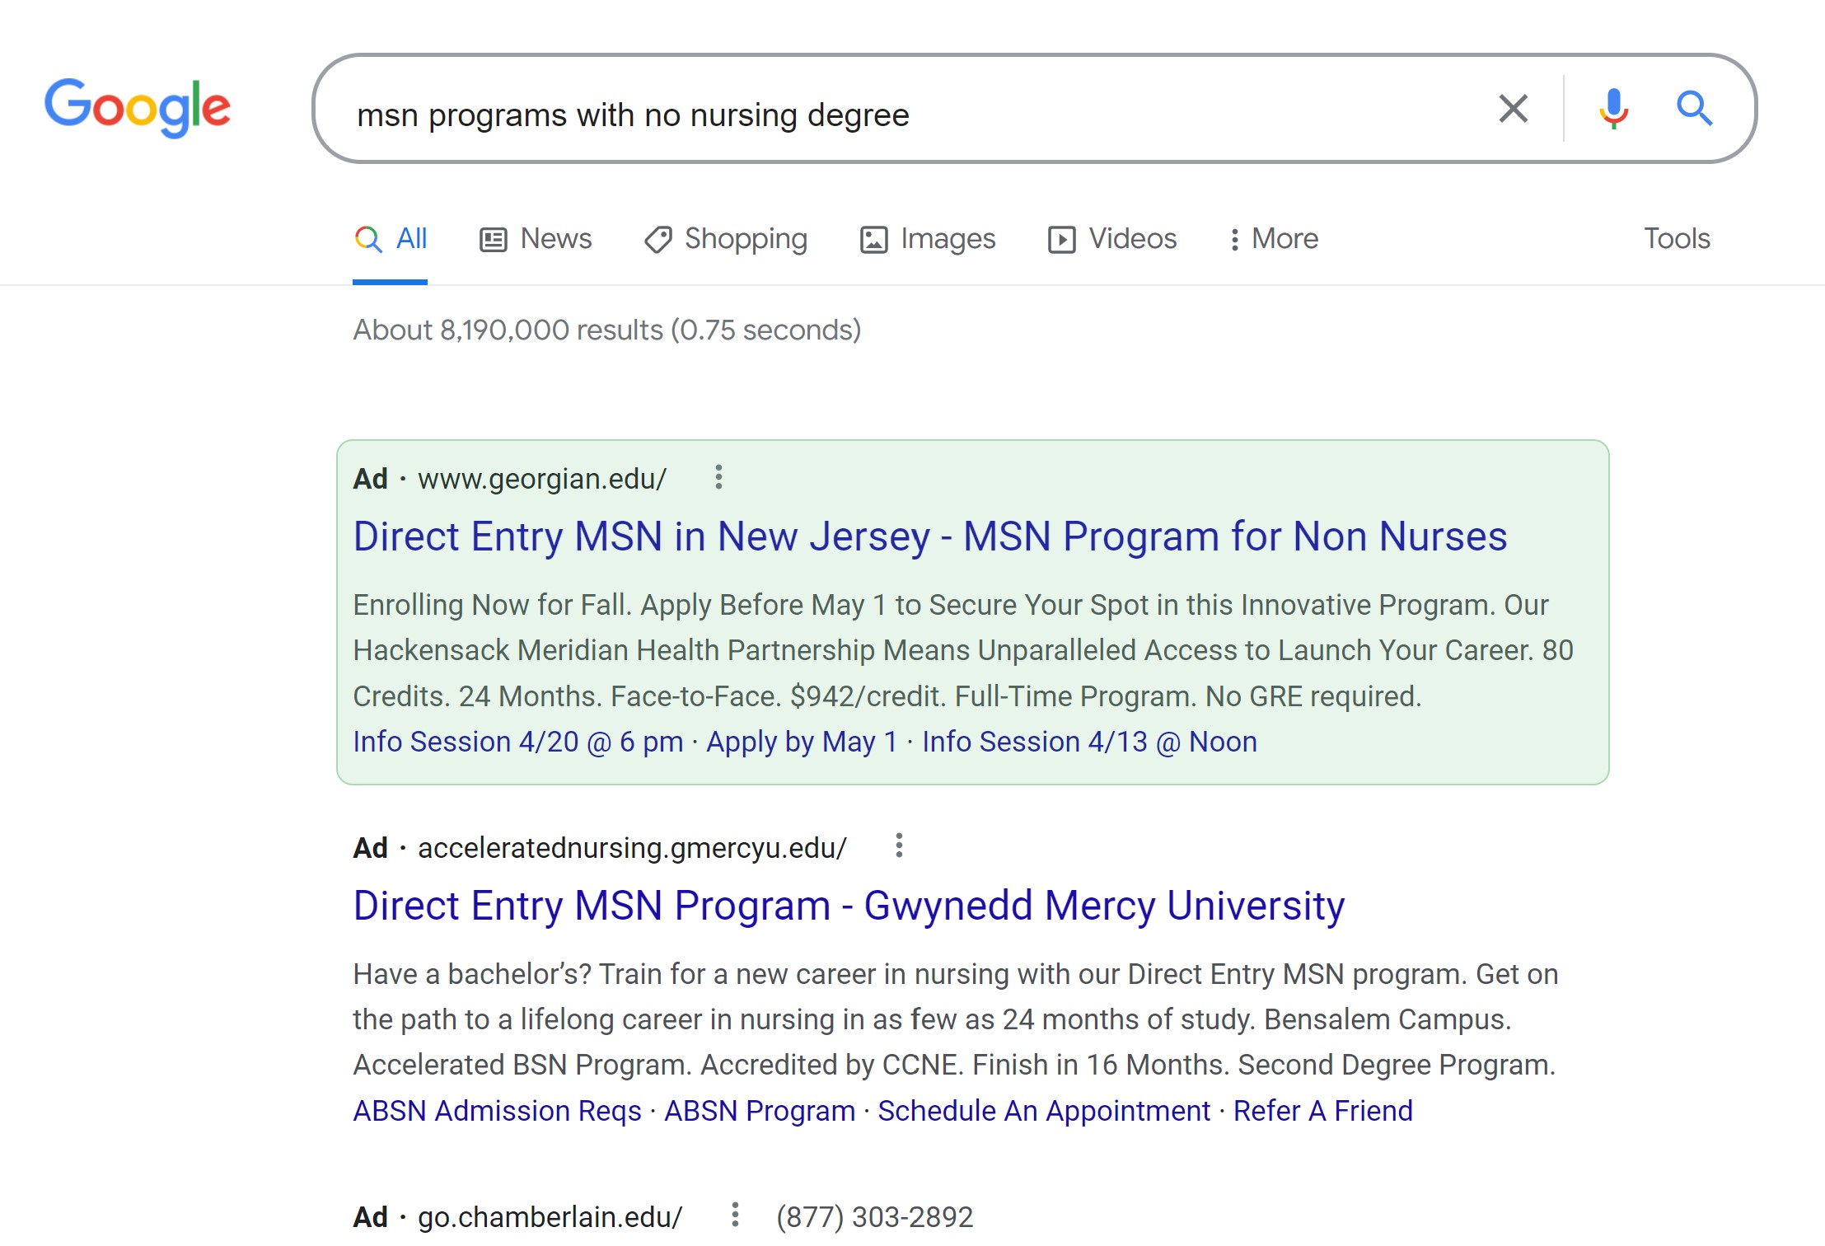Expand the More search filters menu
The image size is (1825, 1246).
click(x=1274, y=239)
